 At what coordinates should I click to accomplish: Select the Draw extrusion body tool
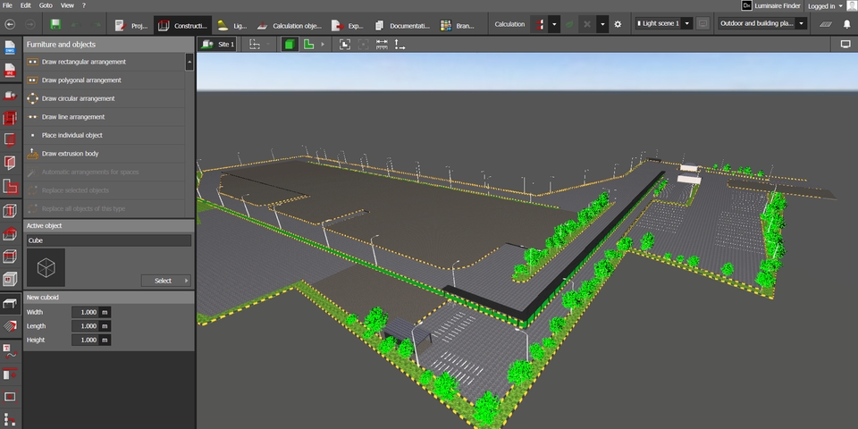pyautogui.click(x=70, y=154)
